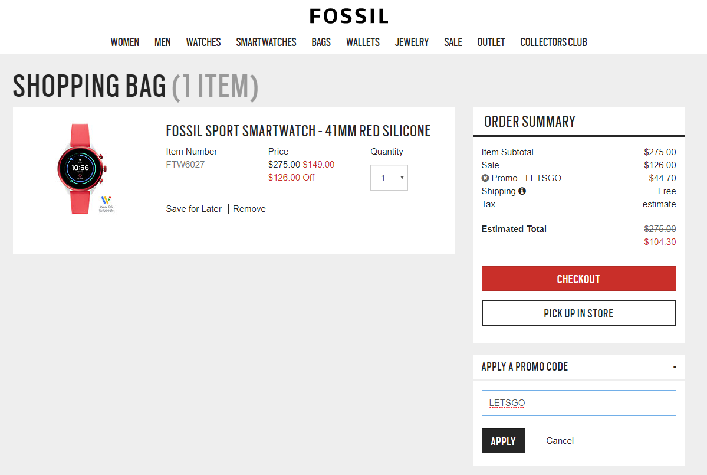Open the red smartwatch product thumbnail
The width and height of the screenshot is (707, 475).
81,169
